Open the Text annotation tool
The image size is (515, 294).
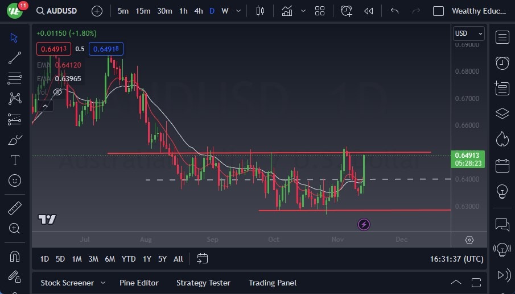click(15, 160)
